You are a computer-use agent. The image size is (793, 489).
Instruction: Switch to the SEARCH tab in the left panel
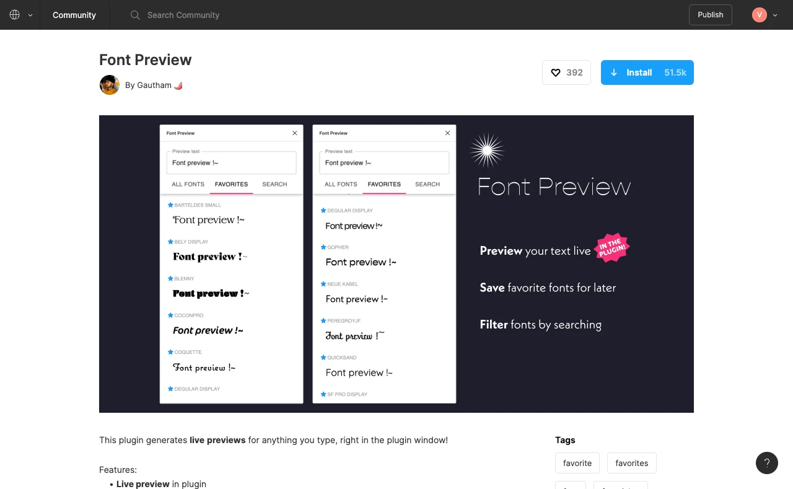click(x=274, y=184)
